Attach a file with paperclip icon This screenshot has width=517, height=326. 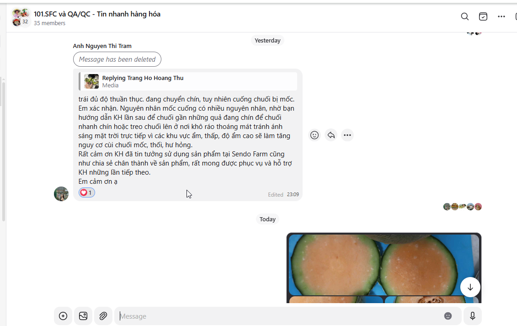pos(103,316)
